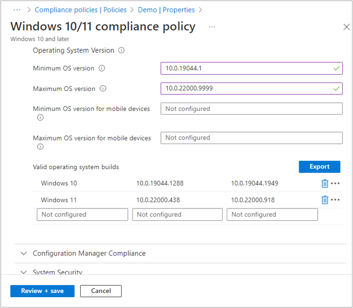Viewport: 353px width, 308px height.
Task: Go to Compliance policies | Policies breadcrumb
Action: pos(80,10)
